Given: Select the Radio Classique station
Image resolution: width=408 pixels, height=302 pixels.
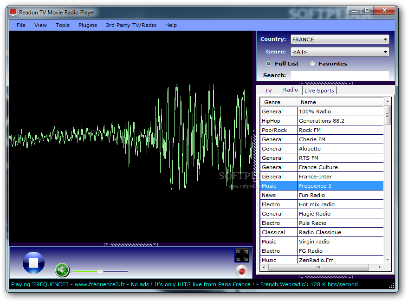Looking at the screenshot, I should click(322, 232).
